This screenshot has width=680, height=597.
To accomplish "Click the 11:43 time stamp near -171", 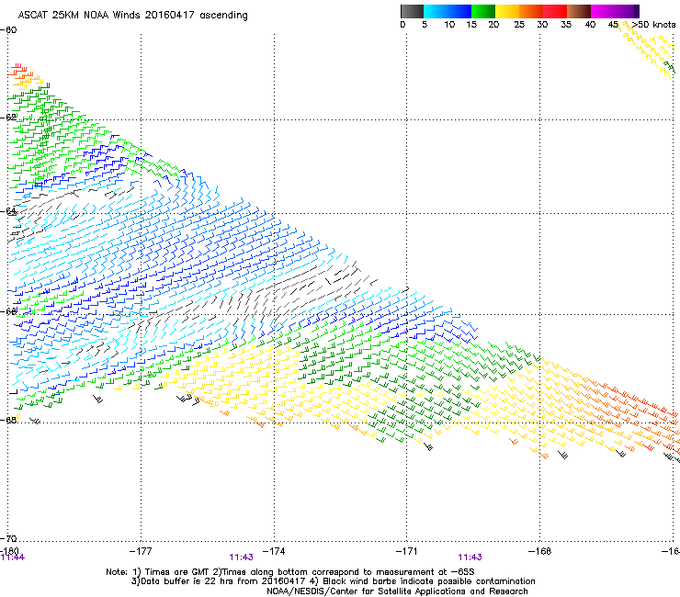I will click(470, 558).
